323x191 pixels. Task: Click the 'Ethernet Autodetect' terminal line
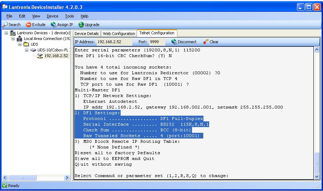click(110, 102)
